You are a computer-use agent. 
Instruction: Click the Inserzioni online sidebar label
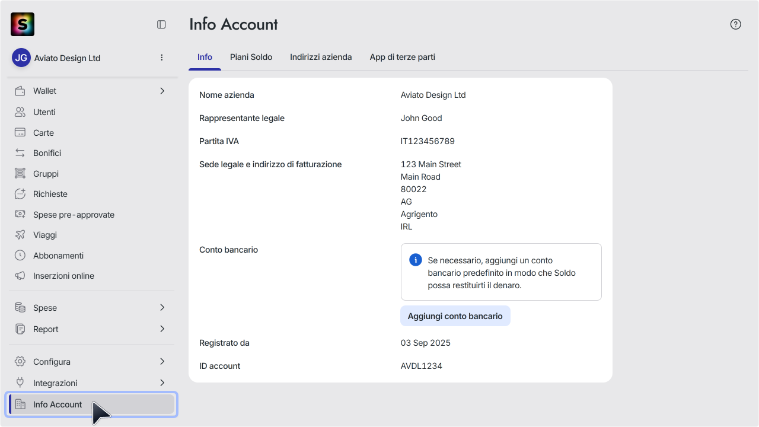(x=63, y=276)
